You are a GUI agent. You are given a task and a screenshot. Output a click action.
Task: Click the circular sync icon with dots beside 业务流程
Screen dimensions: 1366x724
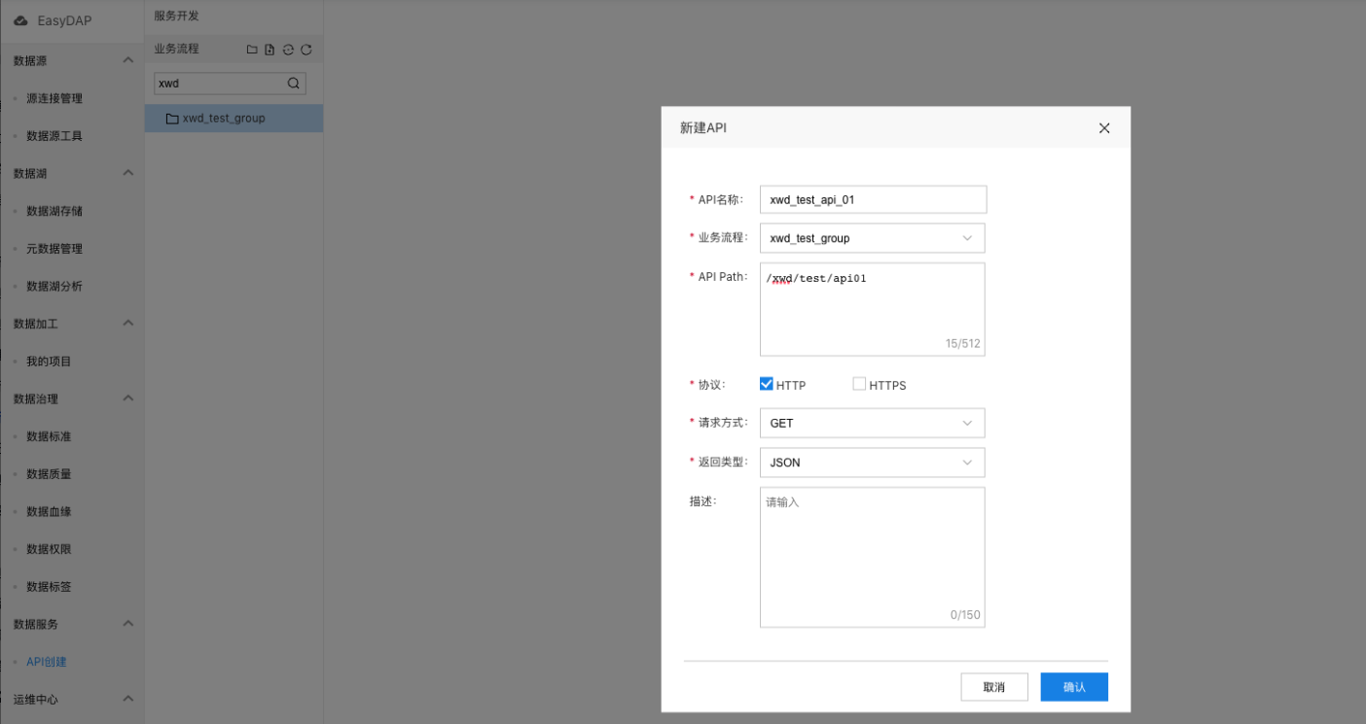[x=288, y=50]
